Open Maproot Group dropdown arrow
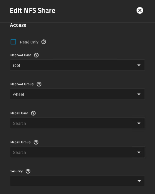The width and height of the screenshot is (155, 194). point(139,94)
